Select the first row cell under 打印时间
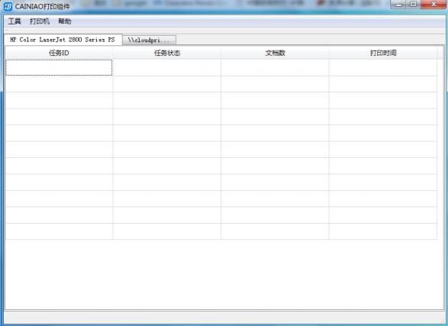Screen dimensions: 448x326 tap(383, 68)
